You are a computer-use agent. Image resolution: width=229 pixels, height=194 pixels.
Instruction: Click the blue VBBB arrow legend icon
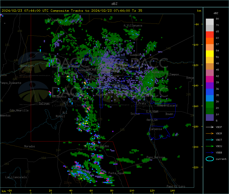coord(210,153)
